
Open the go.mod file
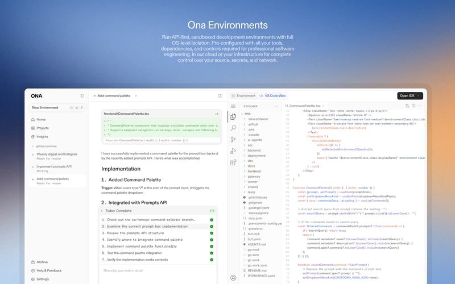[x=253, y=249]
